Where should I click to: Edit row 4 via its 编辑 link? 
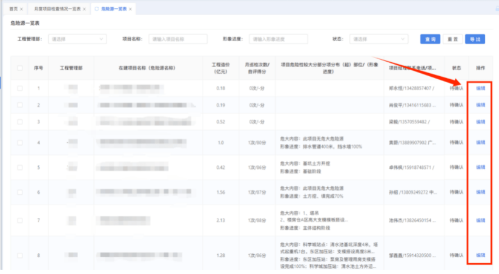pos(481,143)
